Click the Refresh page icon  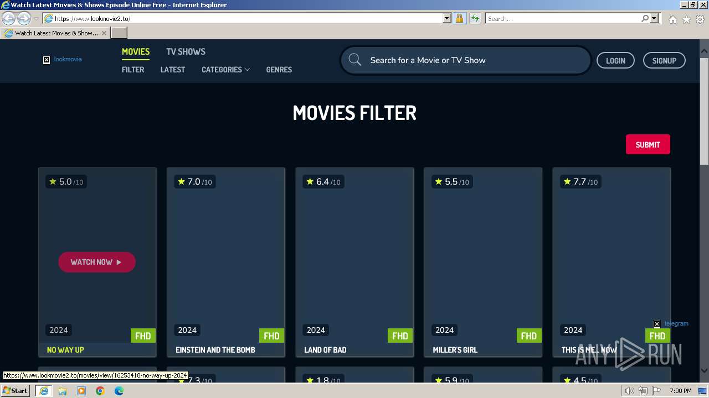click(475, 18)
